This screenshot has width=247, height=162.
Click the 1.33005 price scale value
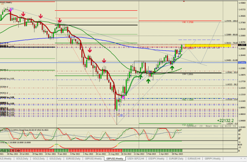pyautogui.click(x=242, y=36)
